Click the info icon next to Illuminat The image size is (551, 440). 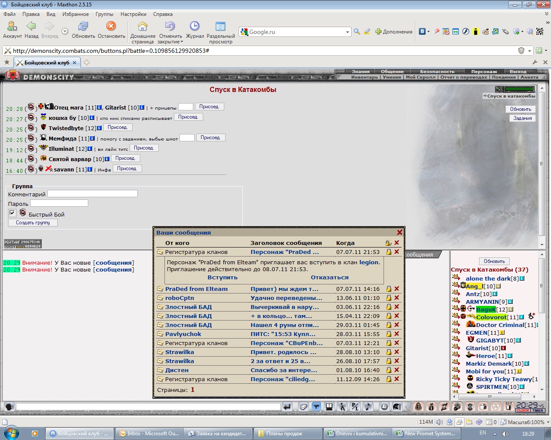click(x=90, y=149)
